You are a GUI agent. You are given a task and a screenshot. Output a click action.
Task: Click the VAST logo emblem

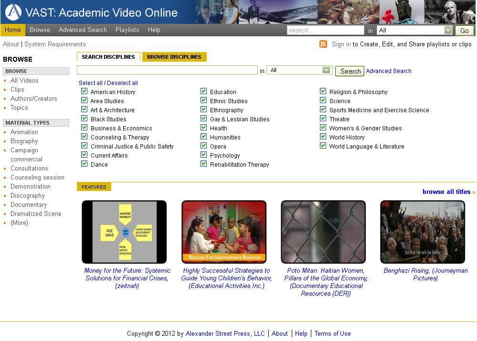pyautogui.click(x=13, y=11)
